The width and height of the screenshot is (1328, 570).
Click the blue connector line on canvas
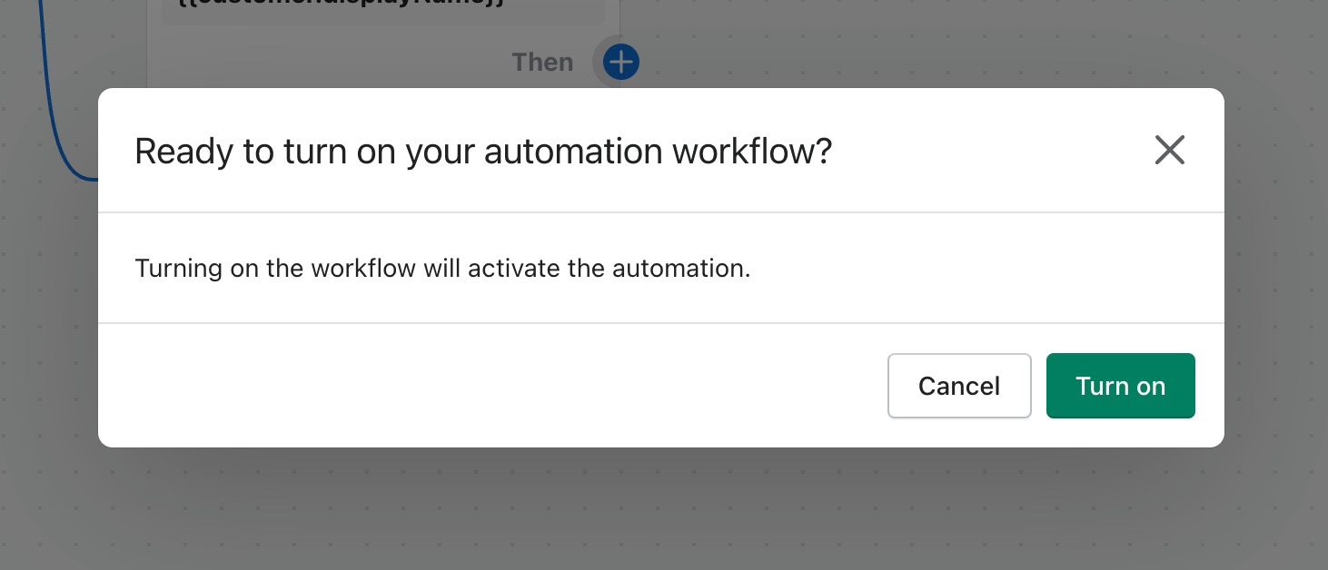tap(53, 109)
